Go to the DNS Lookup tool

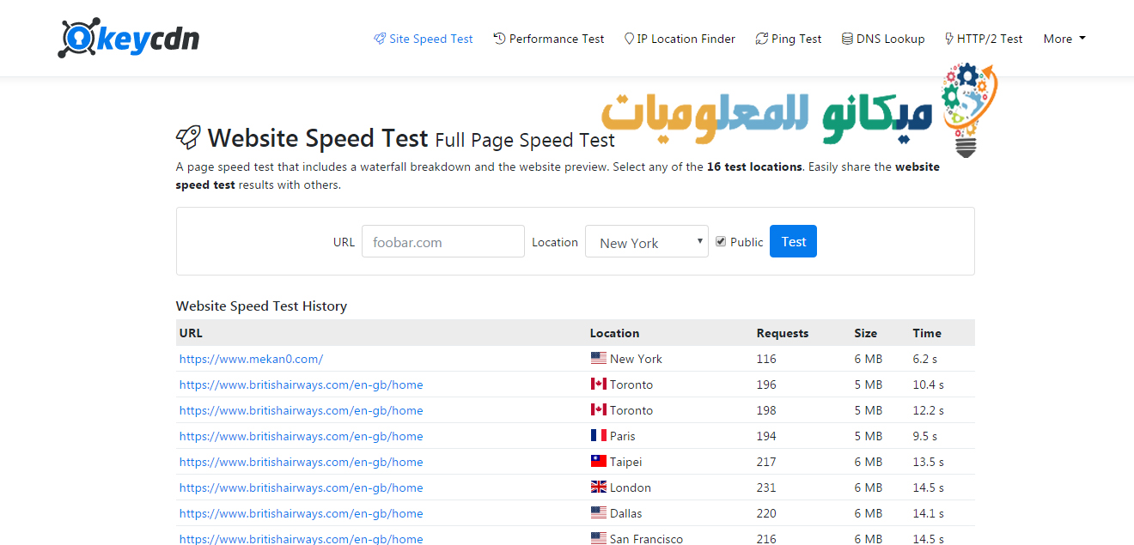(890, 39)
